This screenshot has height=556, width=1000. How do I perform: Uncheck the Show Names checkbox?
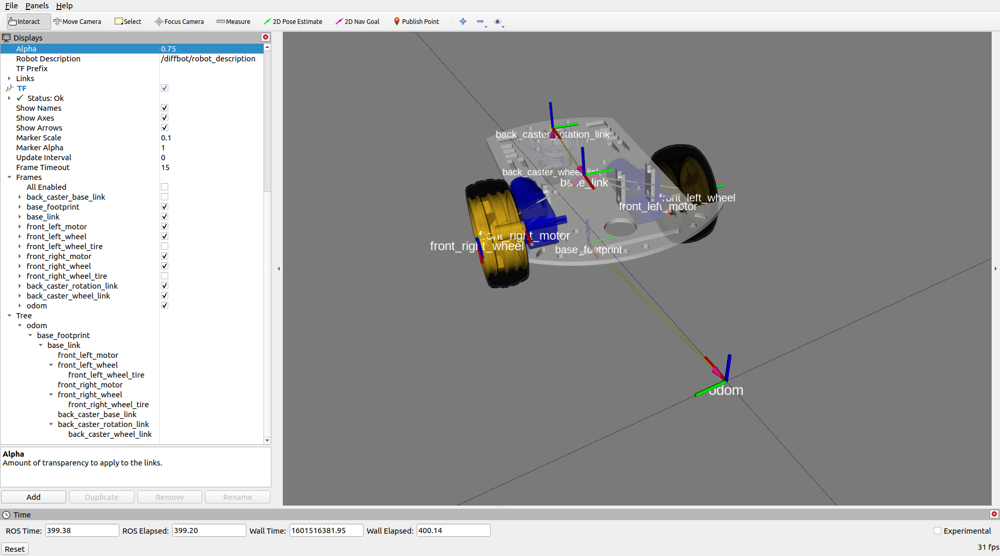pyautogui.click(x=165, y=108)
